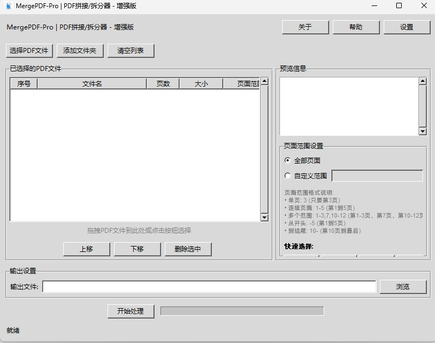Click the file list scrollbar down arrow
This screenshot has height=343, width=435.
click(264, 218)
